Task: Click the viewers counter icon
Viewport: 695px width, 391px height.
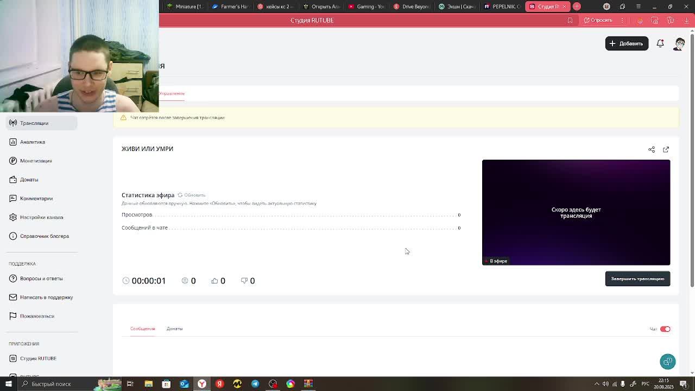Action: click(185, 281)
